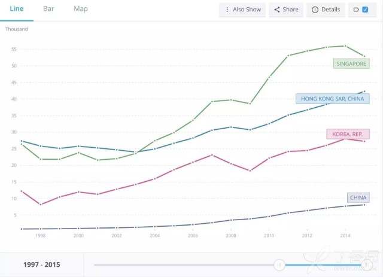Image resolution: width=383 pixels, height=277 pixels.
Task: Click the SINGAPORE series label
Action: pyautogui.click(x=351, y=63)
